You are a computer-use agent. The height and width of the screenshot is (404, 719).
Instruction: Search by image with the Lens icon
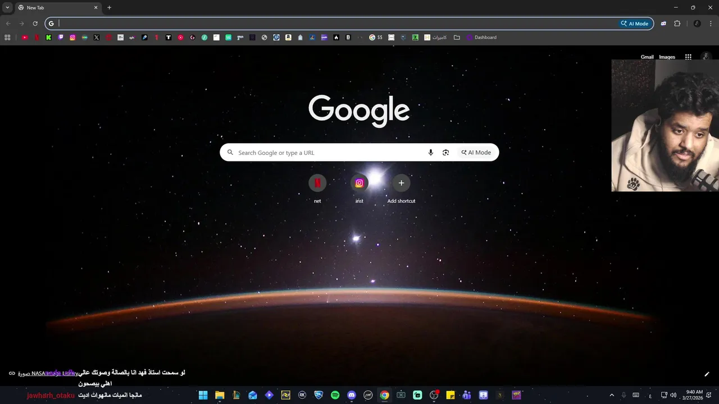(445, 153)
